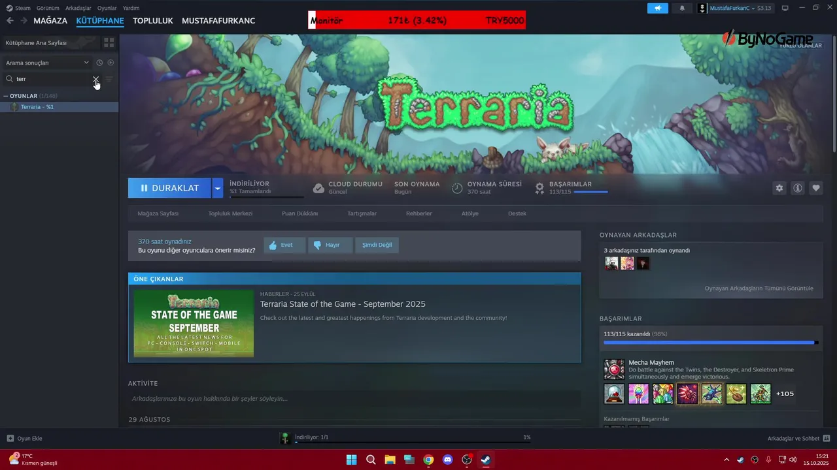The width and height of the screenshot is (837, 470).
Task: Open the Arama sonuçları collection dropdown
Action: pyautogui.click(x=47, y=63)
